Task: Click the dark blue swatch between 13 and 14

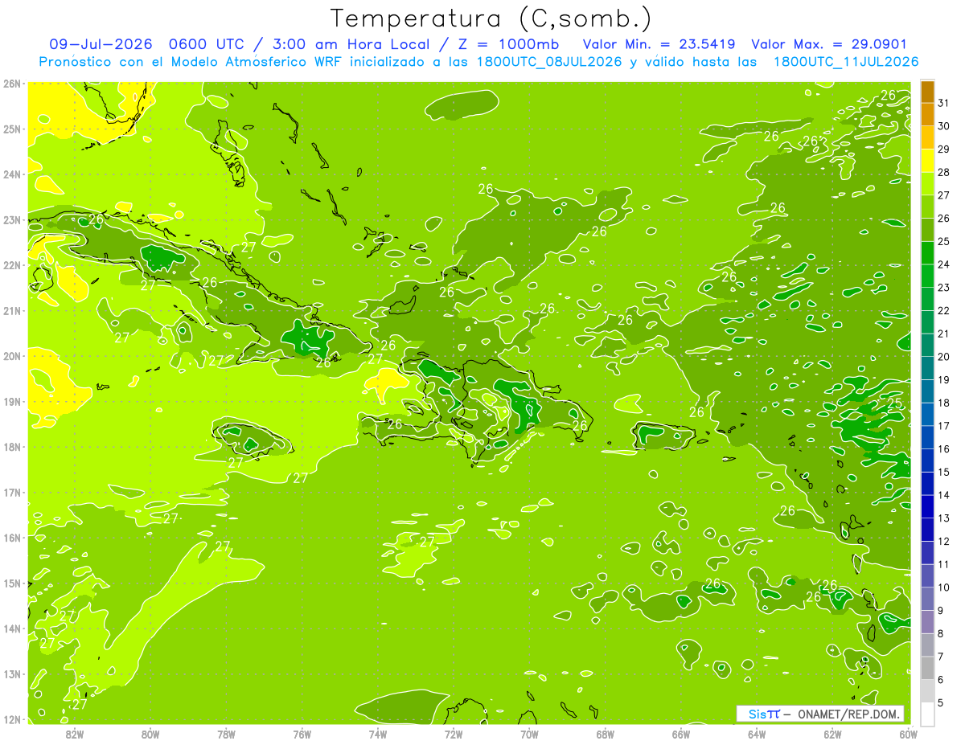Action: [x=927, y=507]
